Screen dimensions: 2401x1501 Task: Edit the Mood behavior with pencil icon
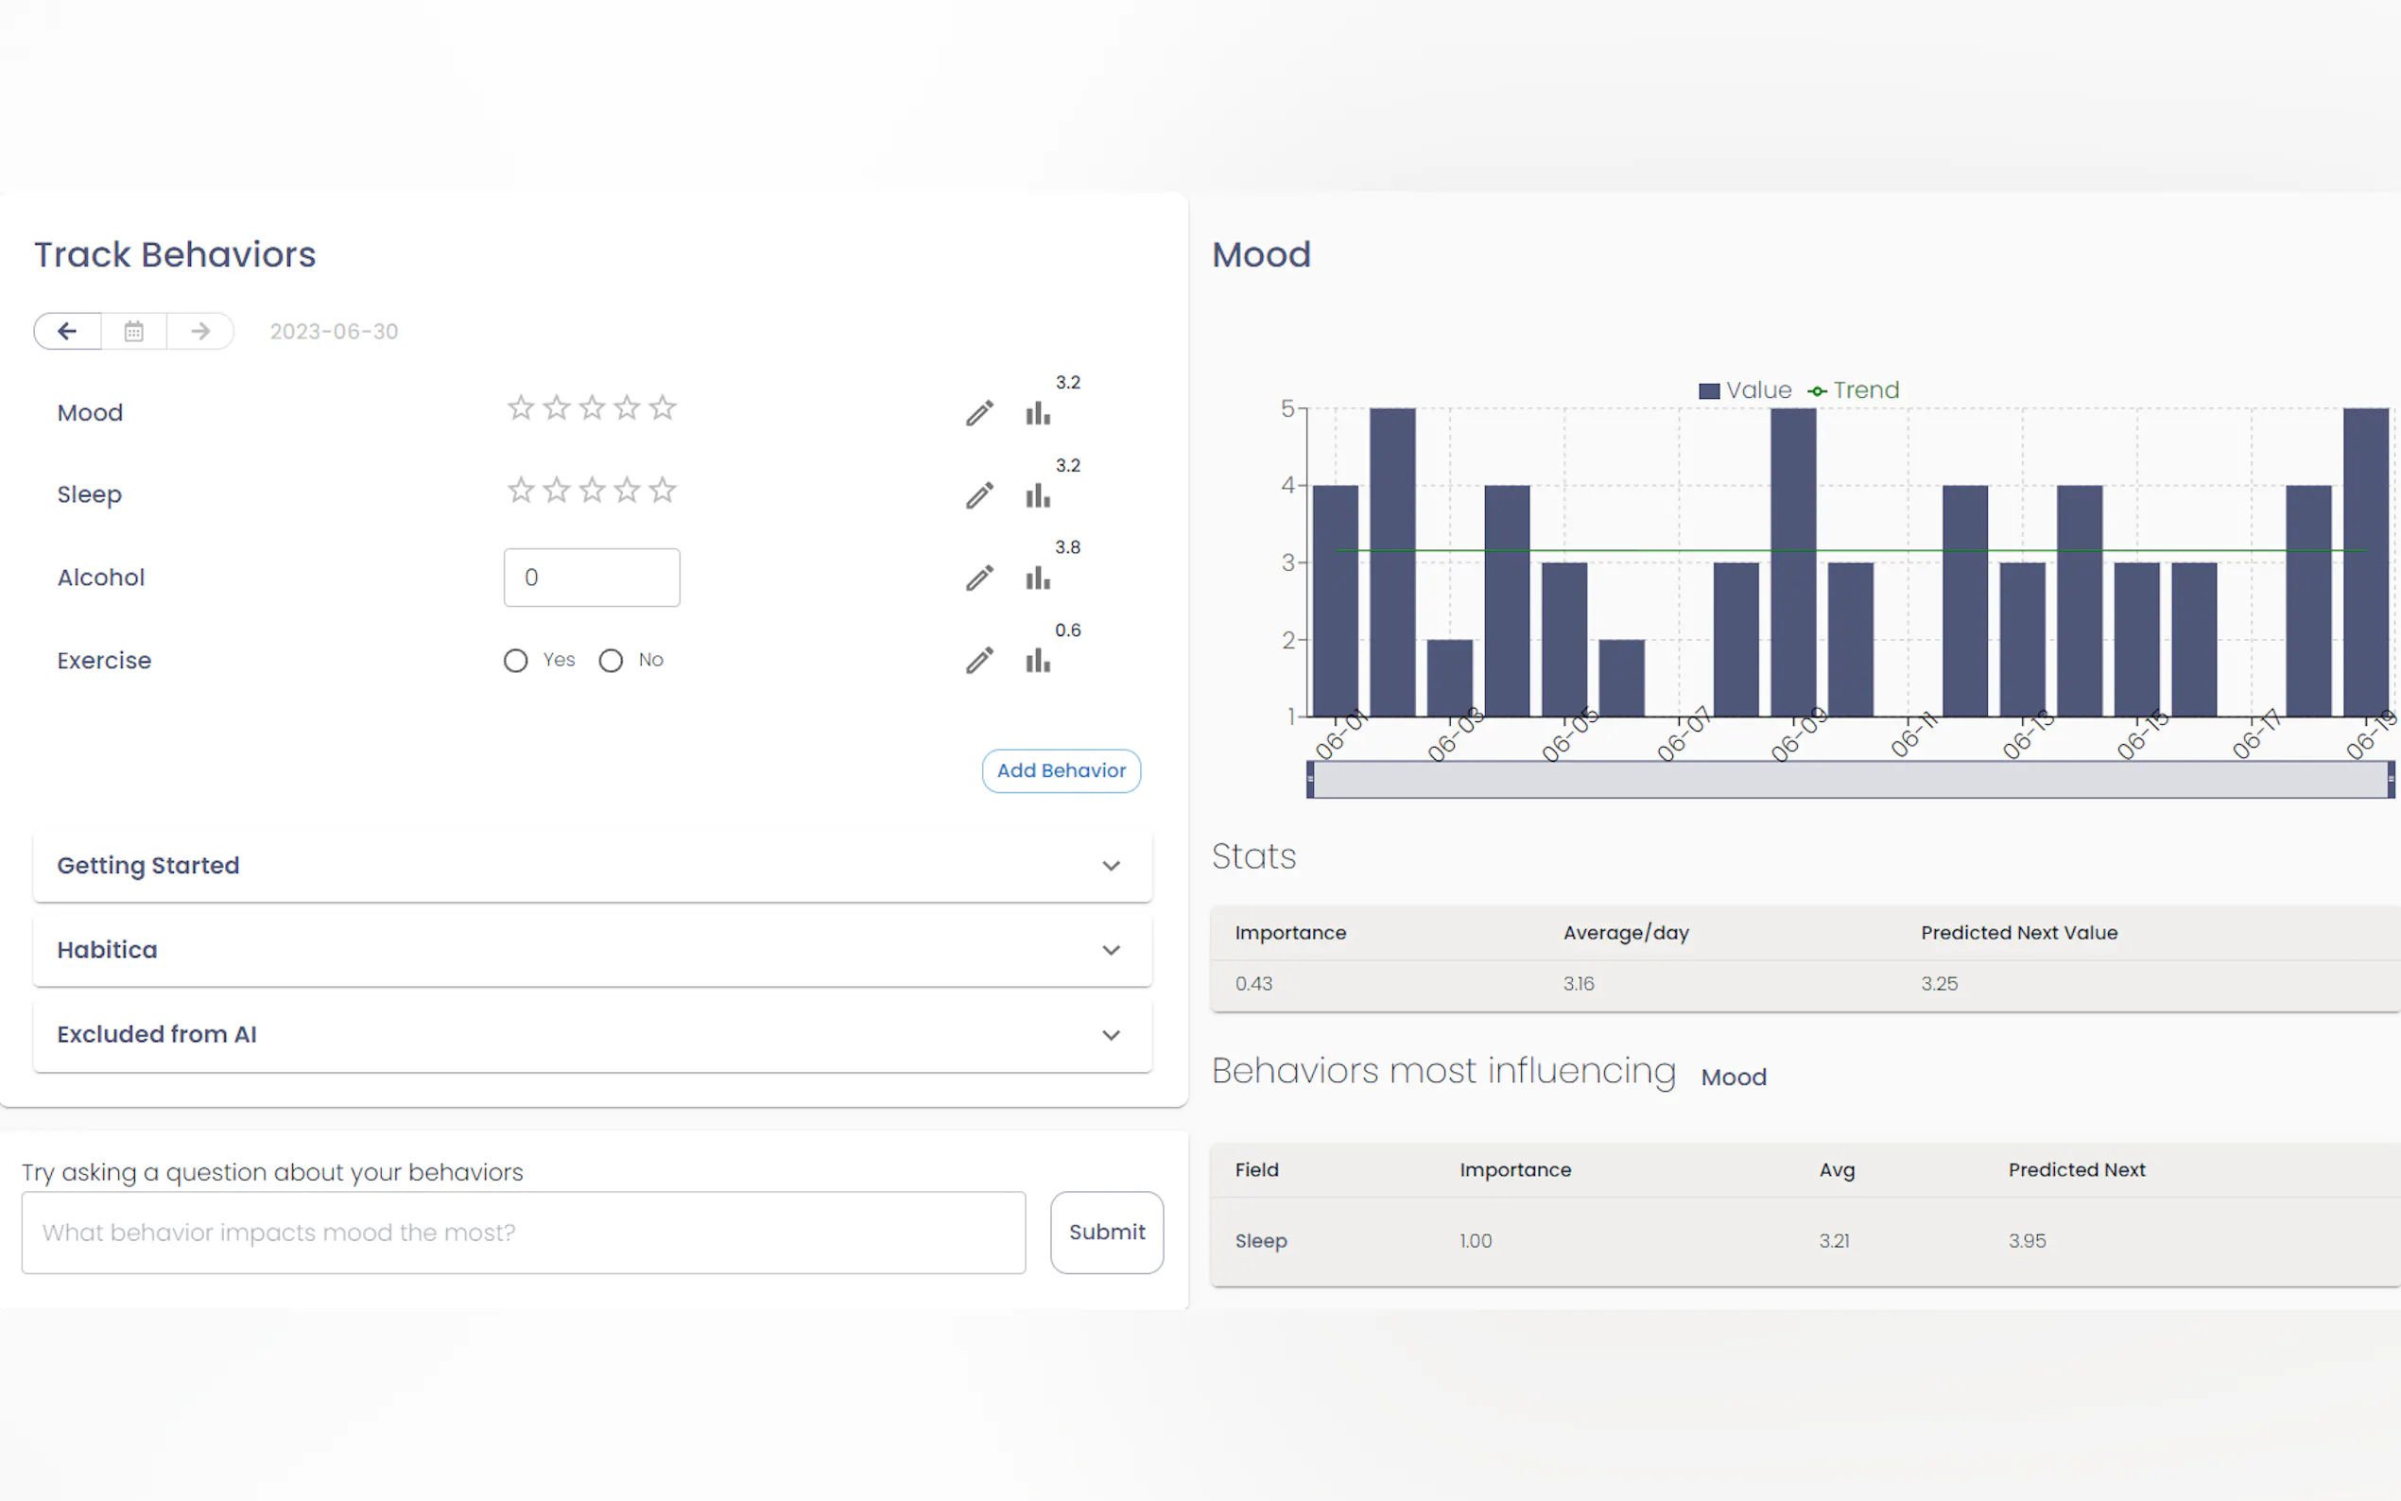(979, 413)
